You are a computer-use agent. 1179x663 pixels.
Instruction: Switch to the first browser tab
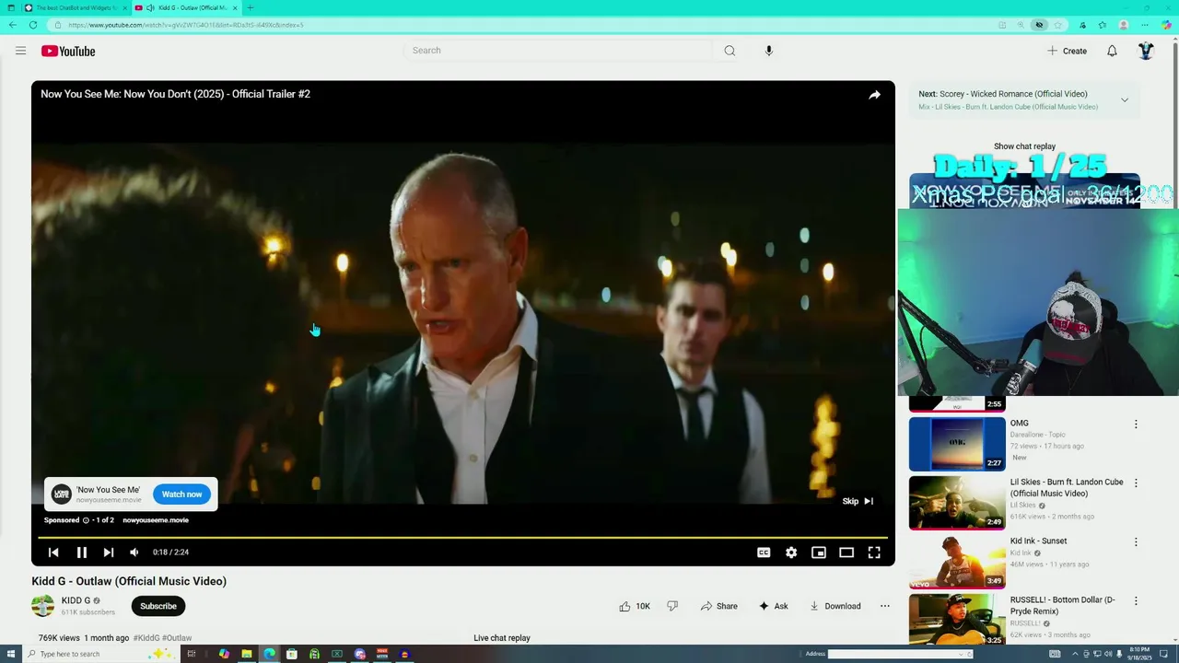coord(75,7)
